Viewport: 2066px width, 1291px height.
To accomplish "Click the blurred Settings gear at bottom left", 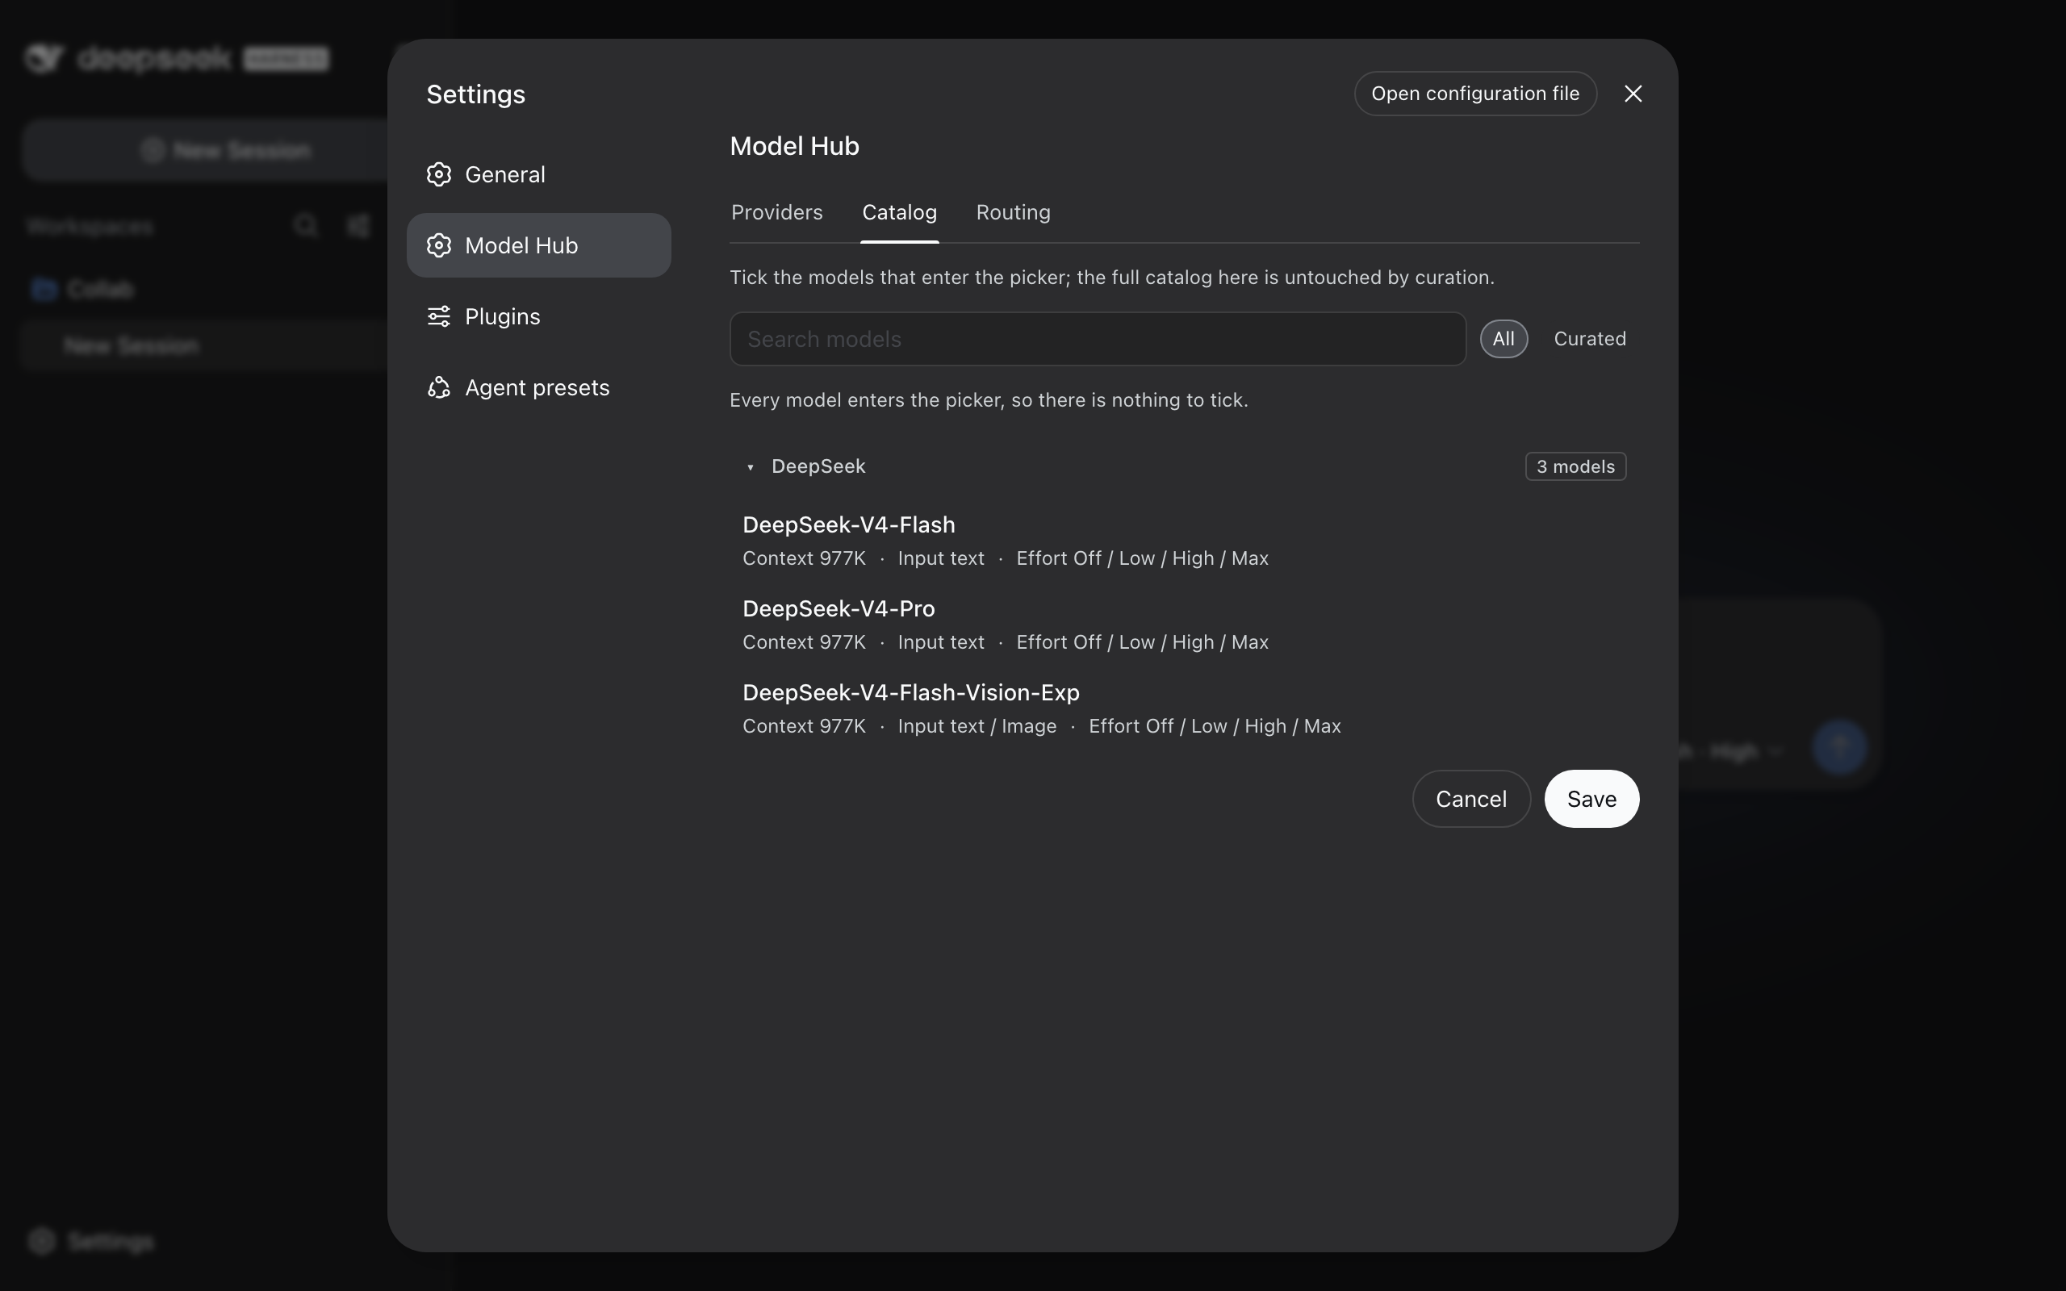I will [x=41, y=1241].
